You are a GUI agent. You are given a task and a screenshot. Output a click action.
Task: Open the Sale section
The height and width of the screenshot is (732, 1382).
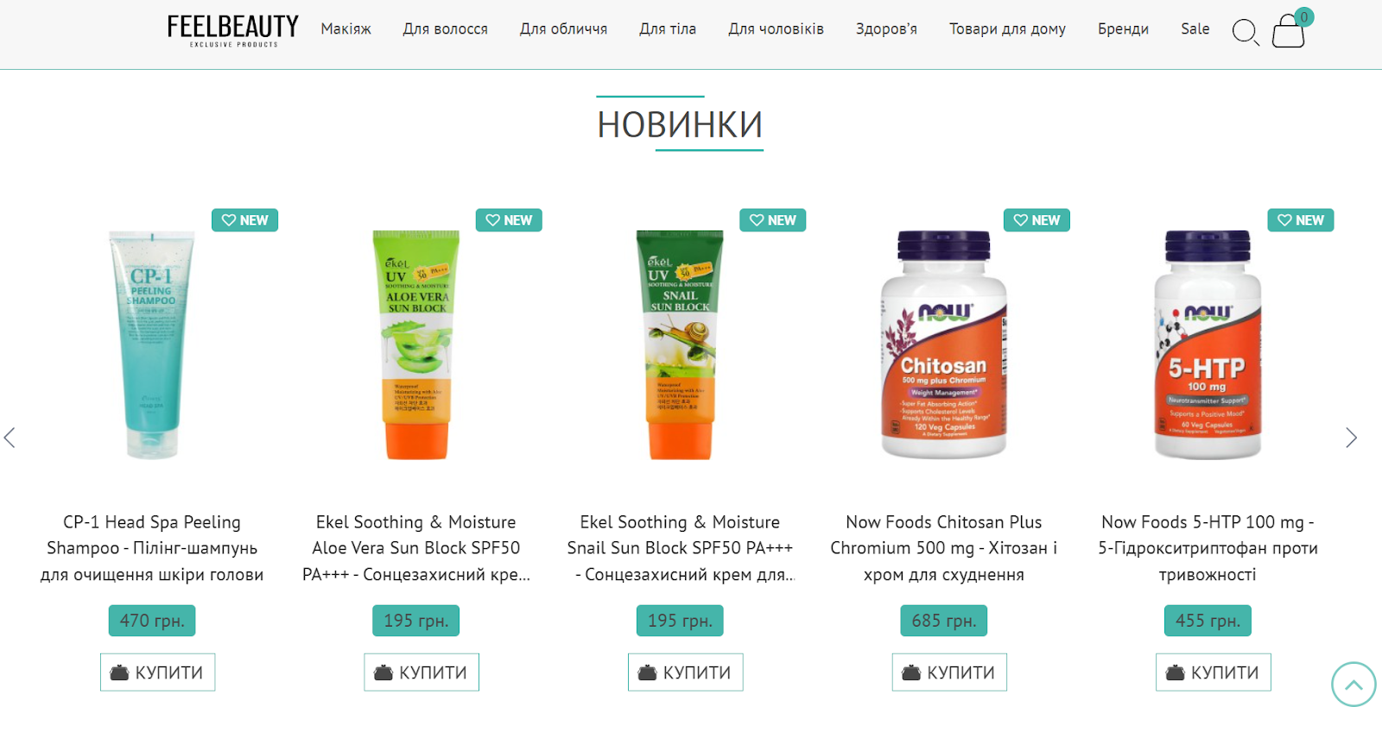point(1195,29)
